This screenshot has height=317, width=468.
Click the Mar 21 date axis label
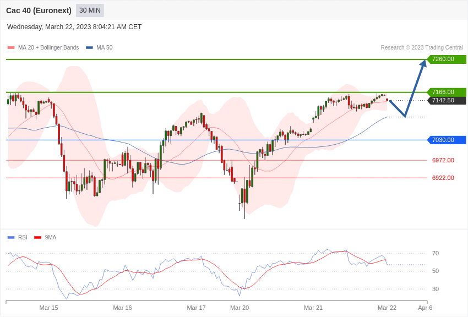click(x=313, y=308)
